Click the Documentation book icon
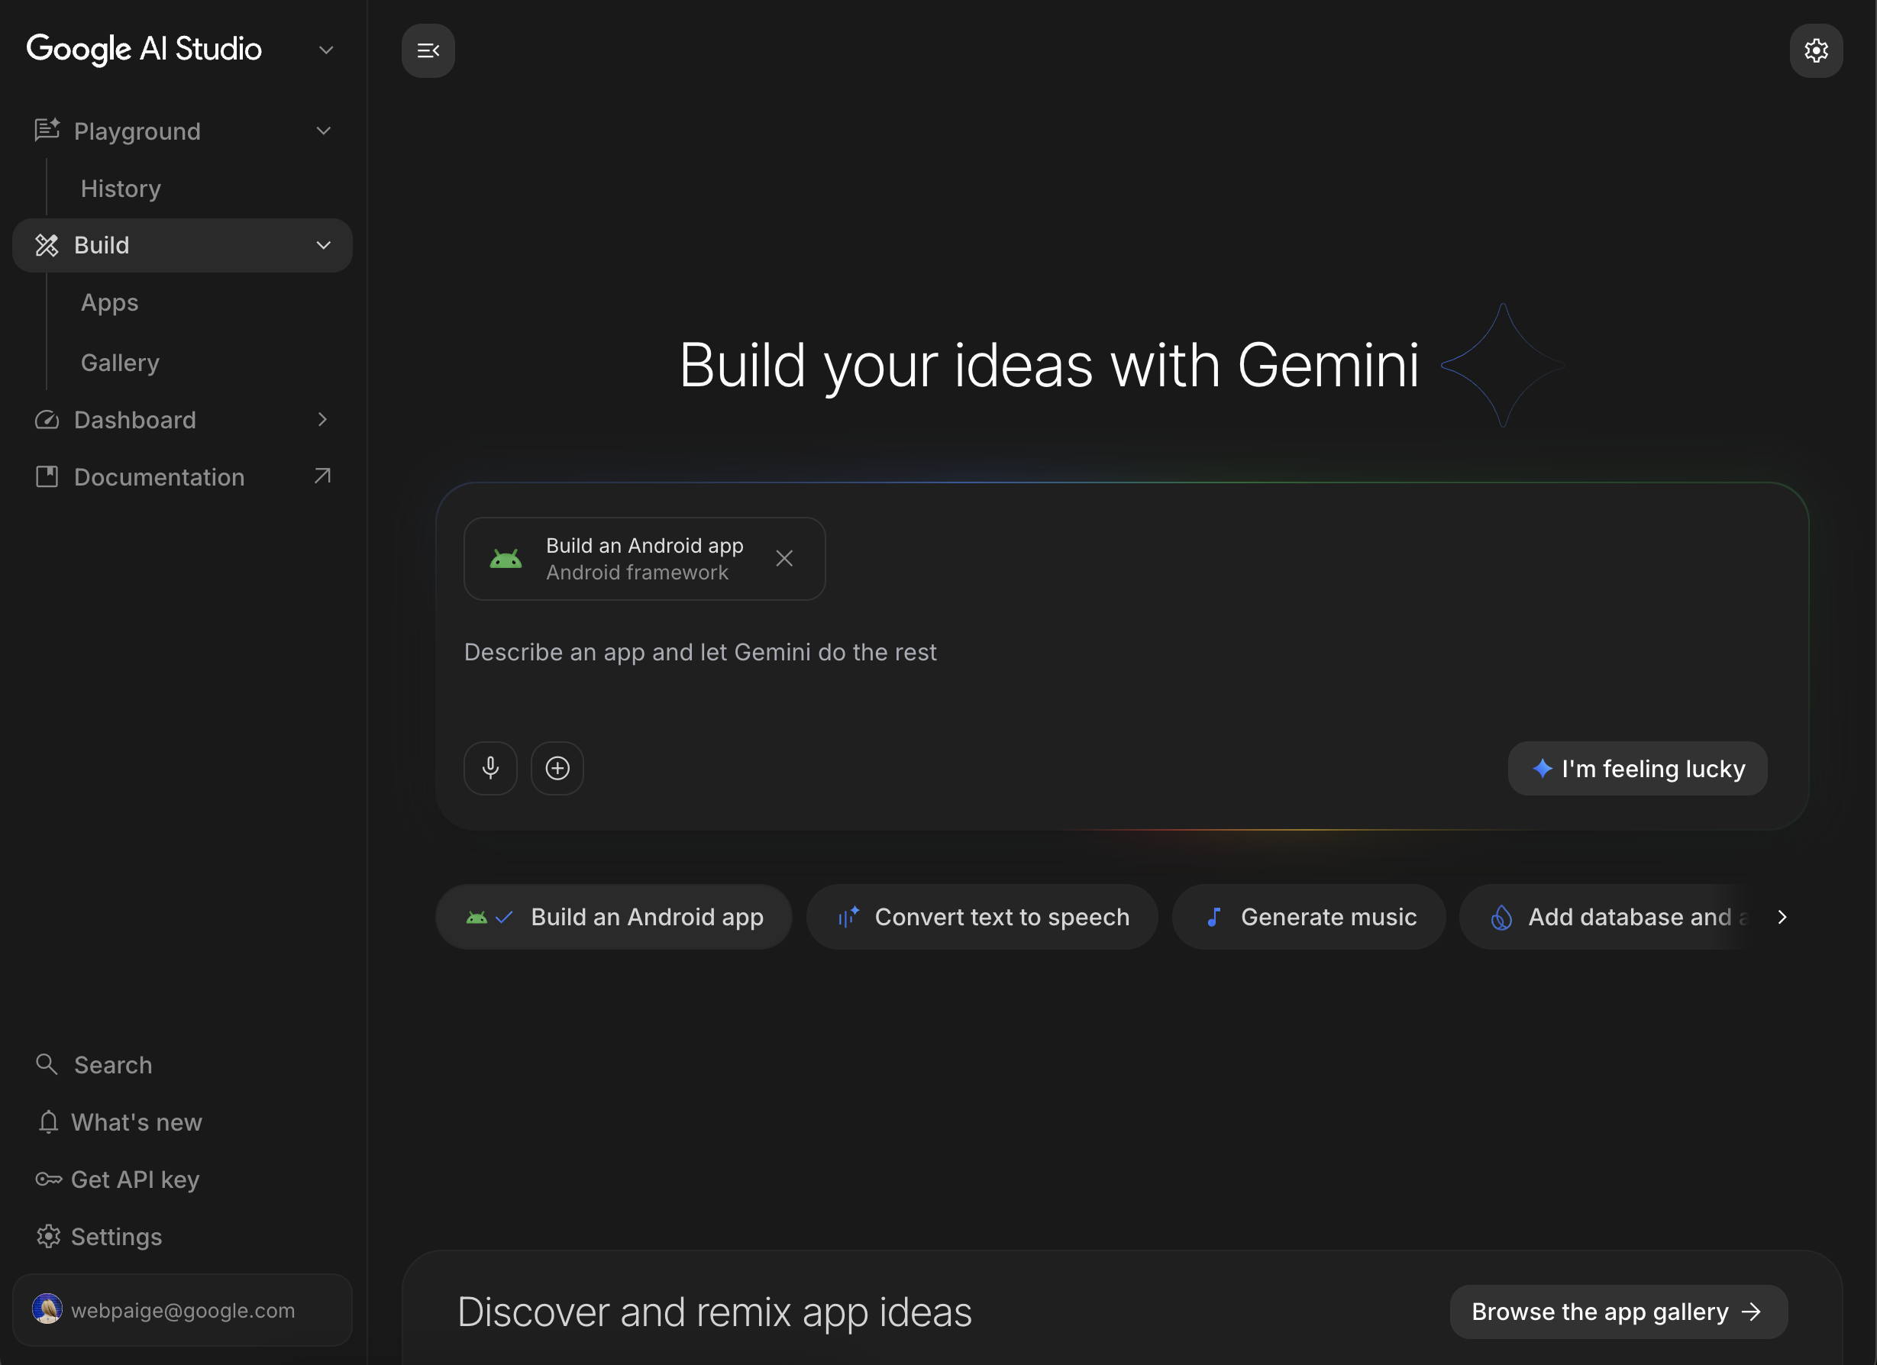Viewport: 1877px width, 1365px height. click(47, 476)
